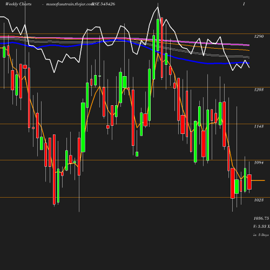Click the 1023 price axis label
The height and width of the screenshot is (270, 270).
coord(259,200)
